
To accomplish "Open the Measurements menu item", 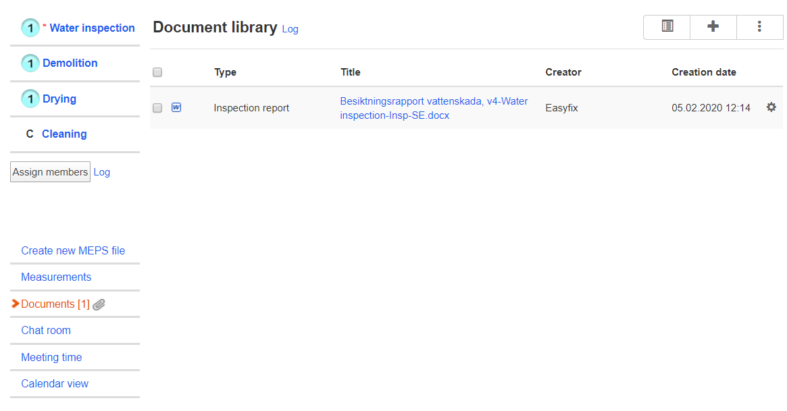I will (56, 277).
